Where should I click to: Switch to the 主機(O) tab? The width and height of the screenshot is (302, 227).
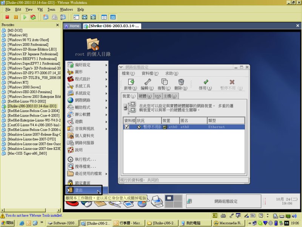[170, 96]
